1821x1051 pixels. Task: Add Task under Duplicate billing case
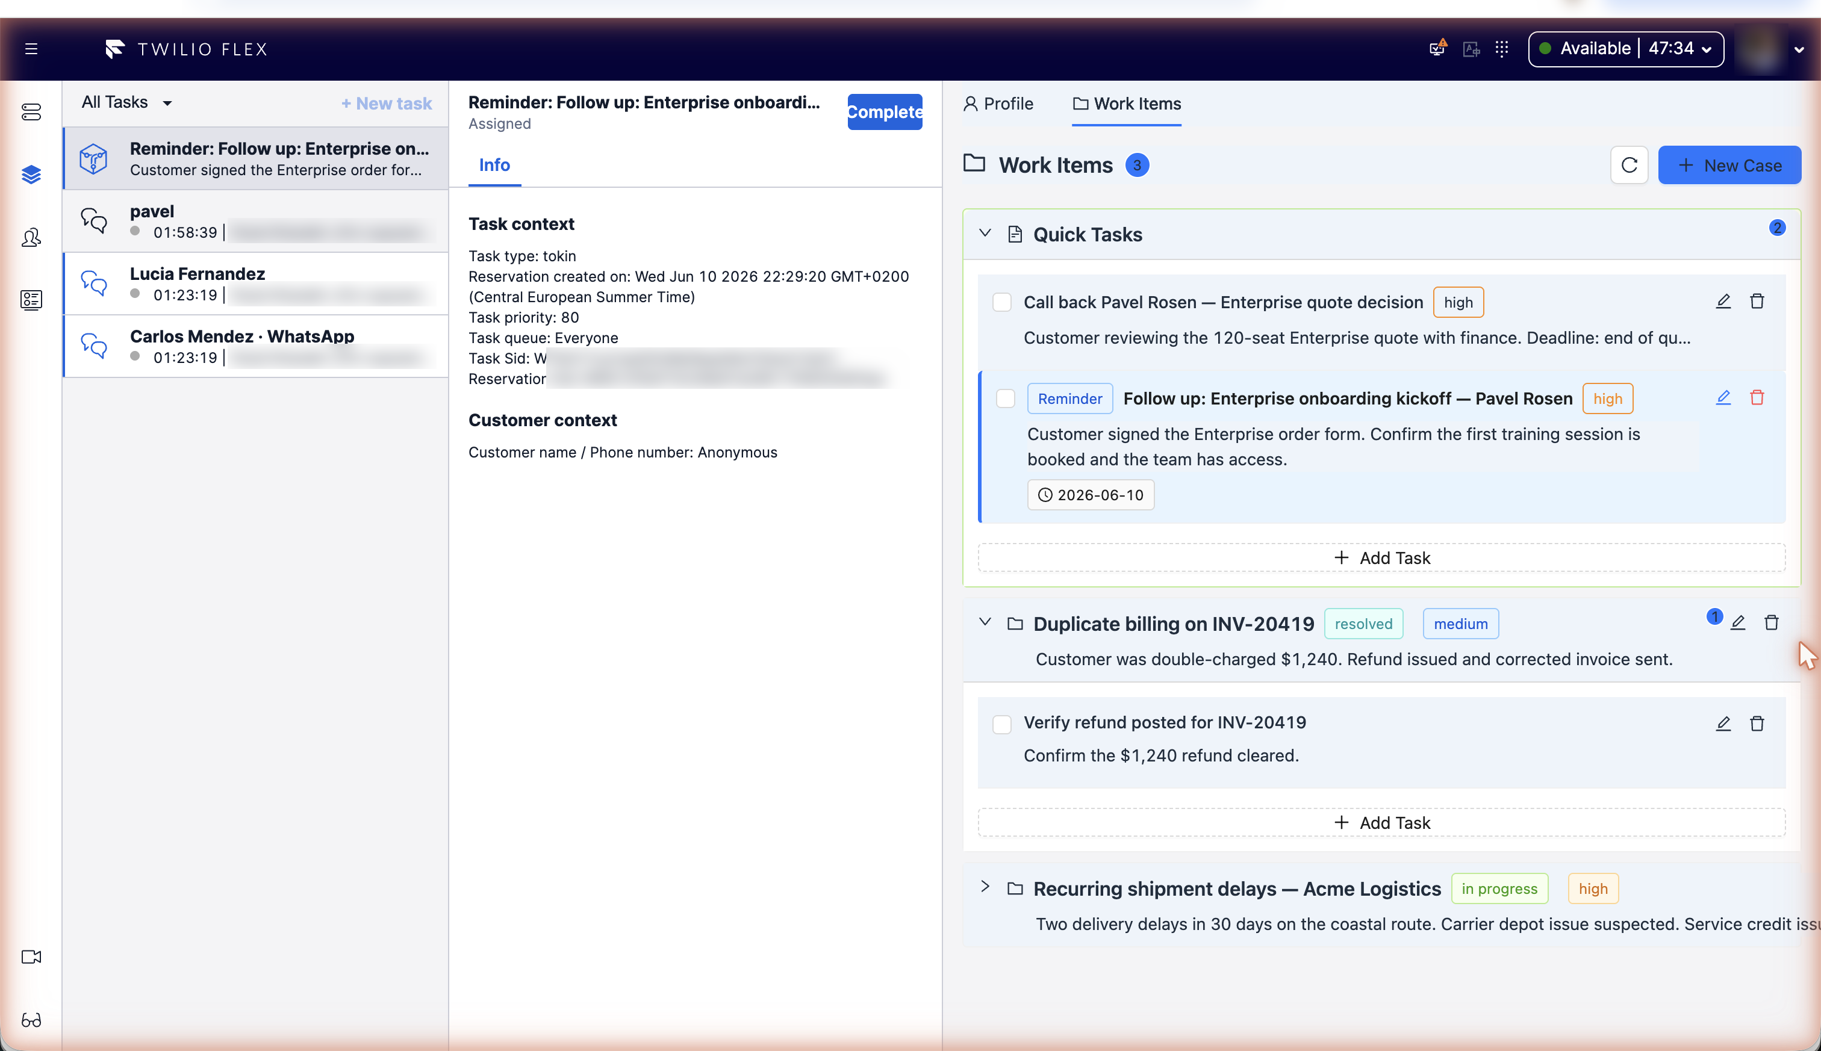[1382, 823]
